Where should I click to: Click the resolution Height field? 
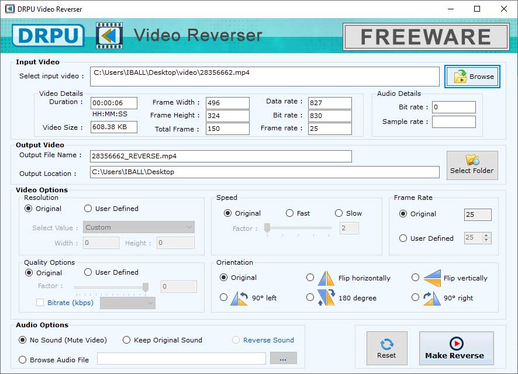pos(175,243)
